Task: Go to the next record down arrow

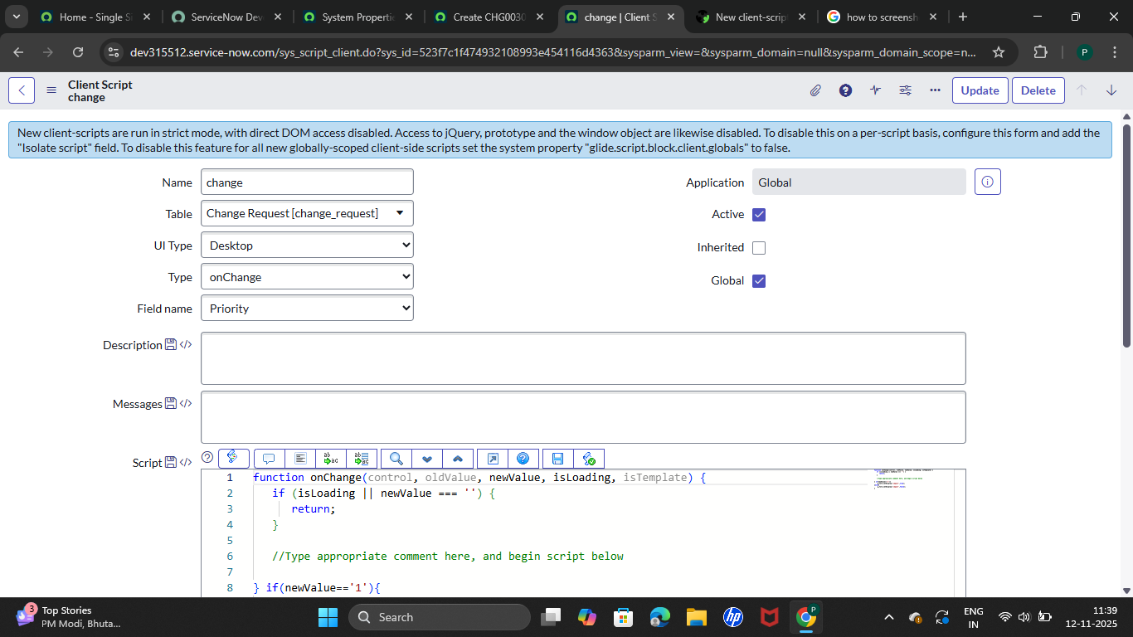Action: tap(1111, 90)
